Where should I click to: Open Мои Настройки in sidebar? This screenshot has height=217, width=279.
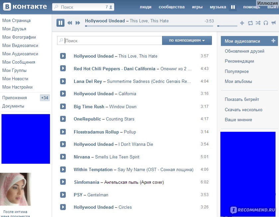17,87
